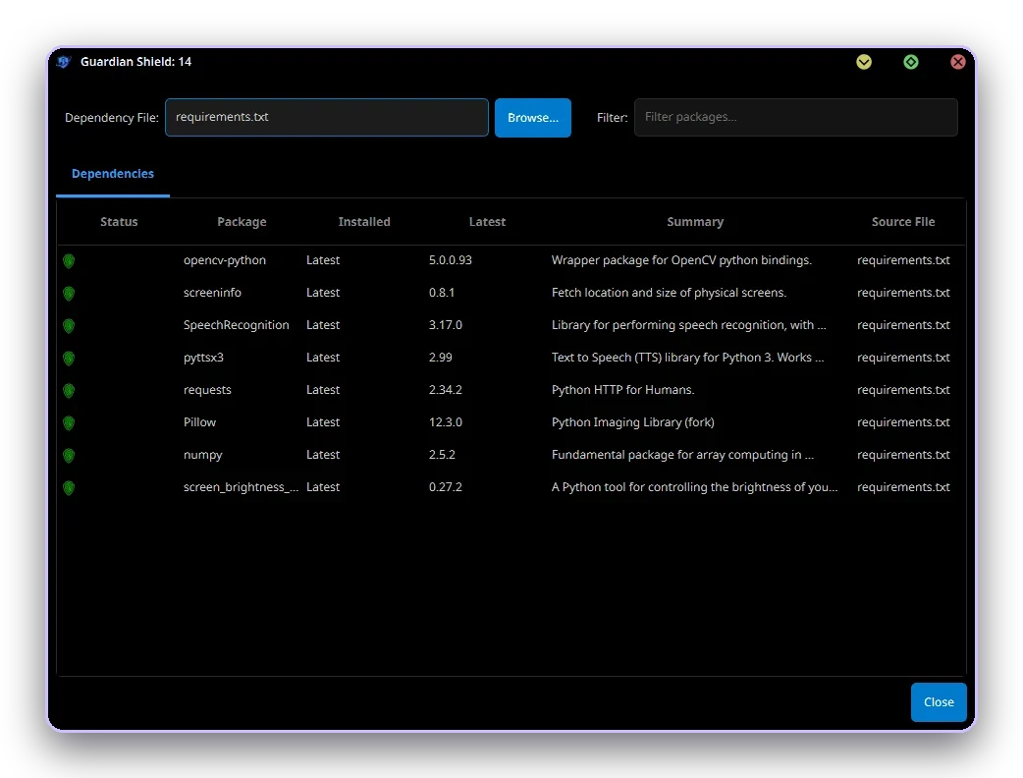Sort by the Latest column header

pos(487,222)
